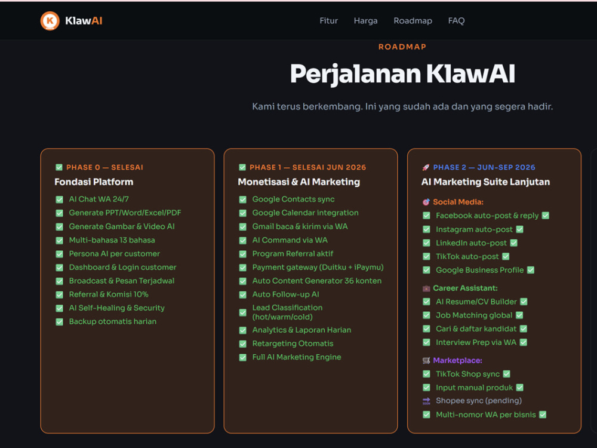Viewport: 597px width, 448px height.
Task: Click check mark left of Backup otomatis harian
Action: pos(59,322)
